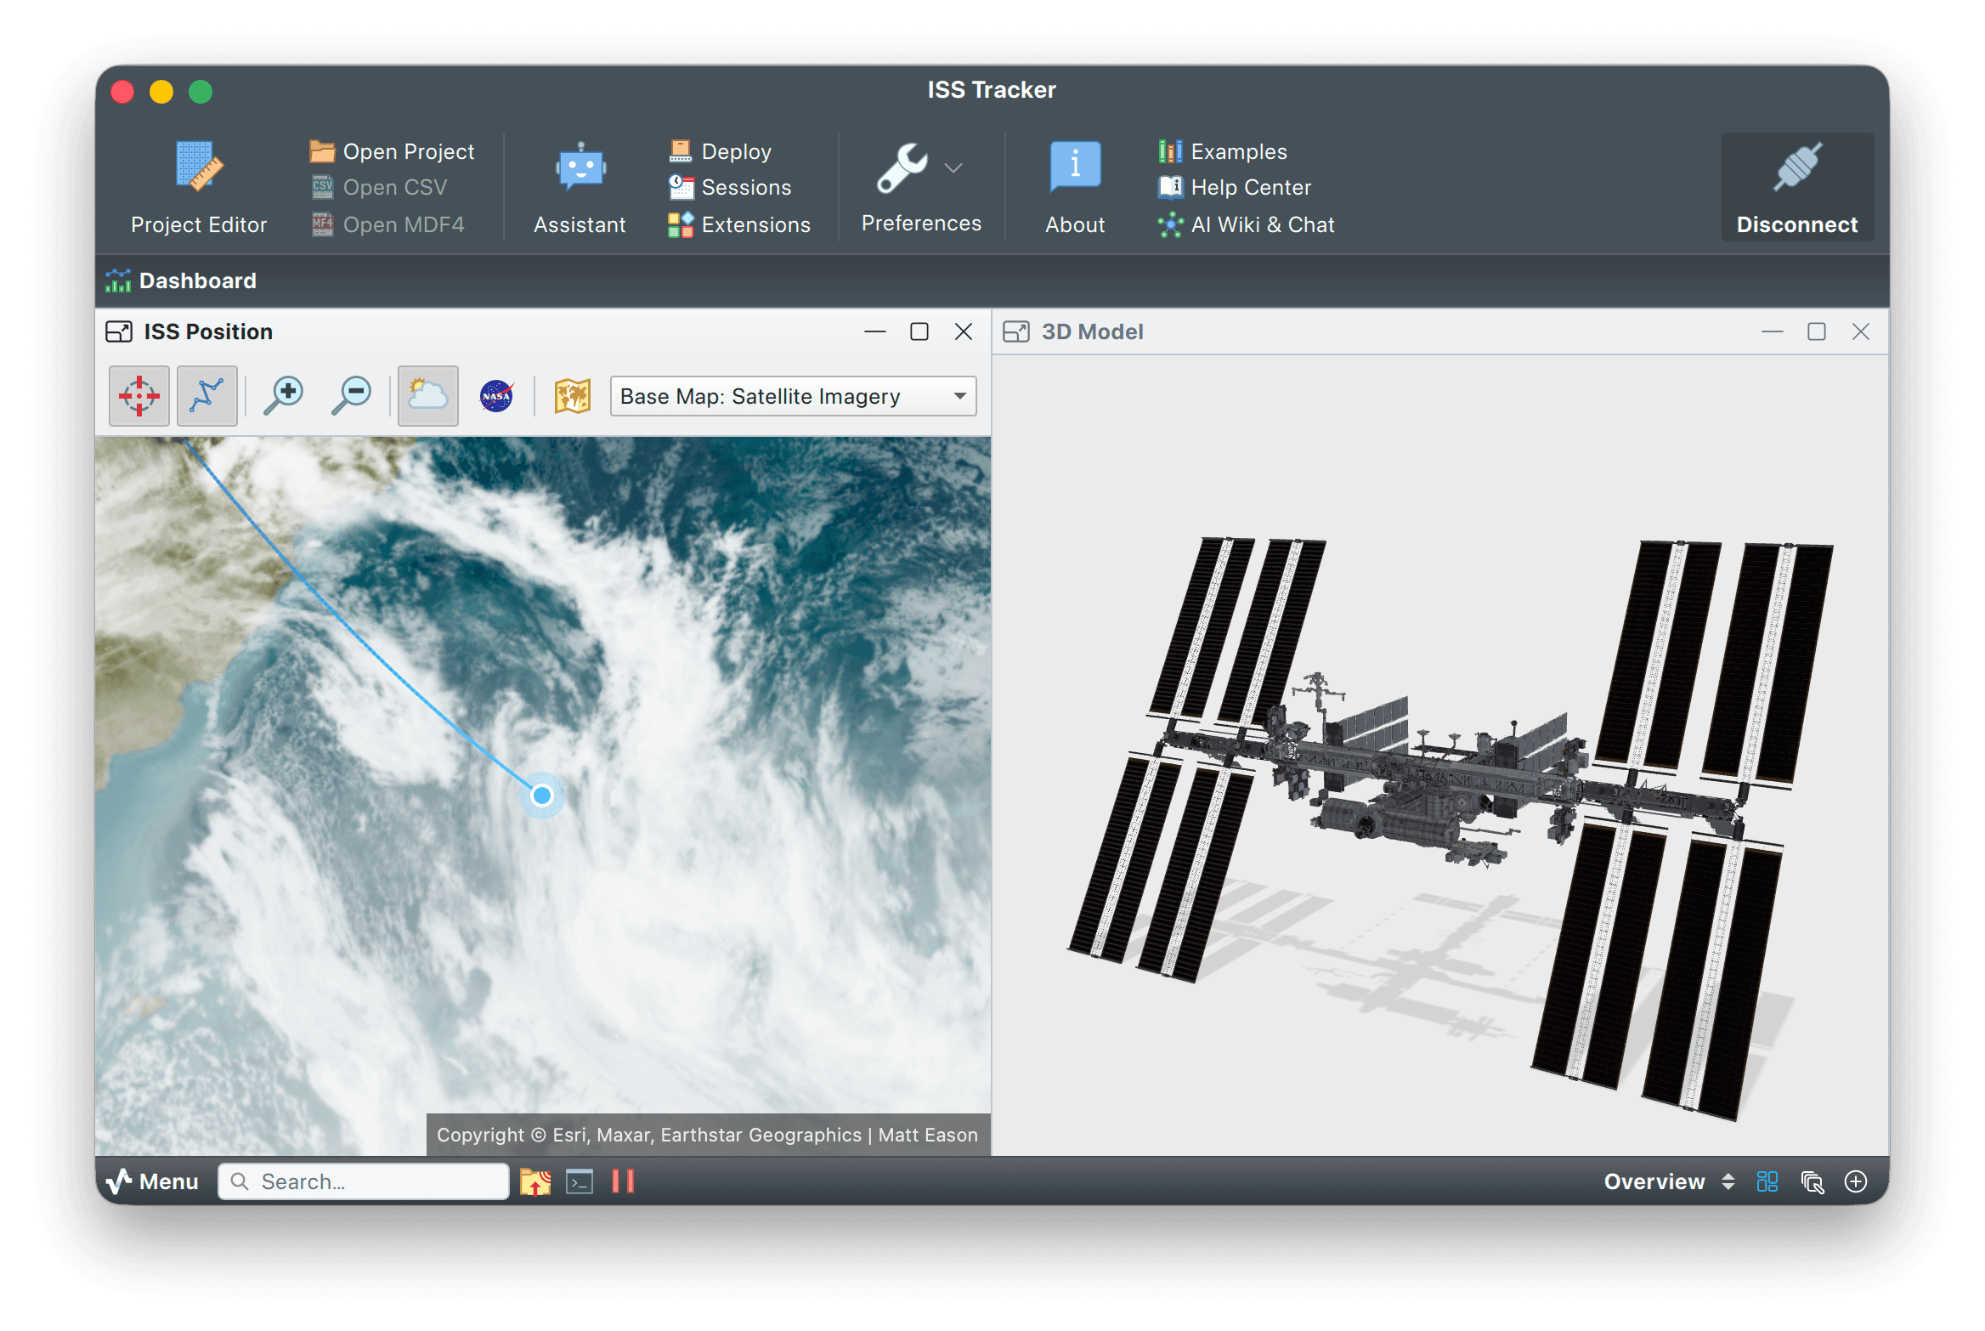Image resolution: width=1985 pixels, height=1331 pixels.
Task: Click the folder icon in status bar
Action: [535, 1181]
